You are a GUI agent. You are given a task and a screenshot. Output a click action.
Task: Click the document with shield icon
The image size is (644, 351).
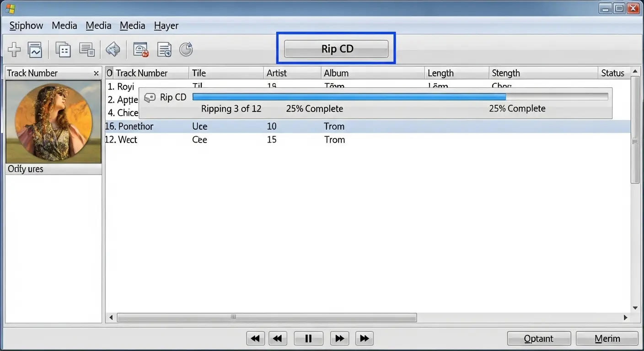pyautogui.click(x=164, y=49)
